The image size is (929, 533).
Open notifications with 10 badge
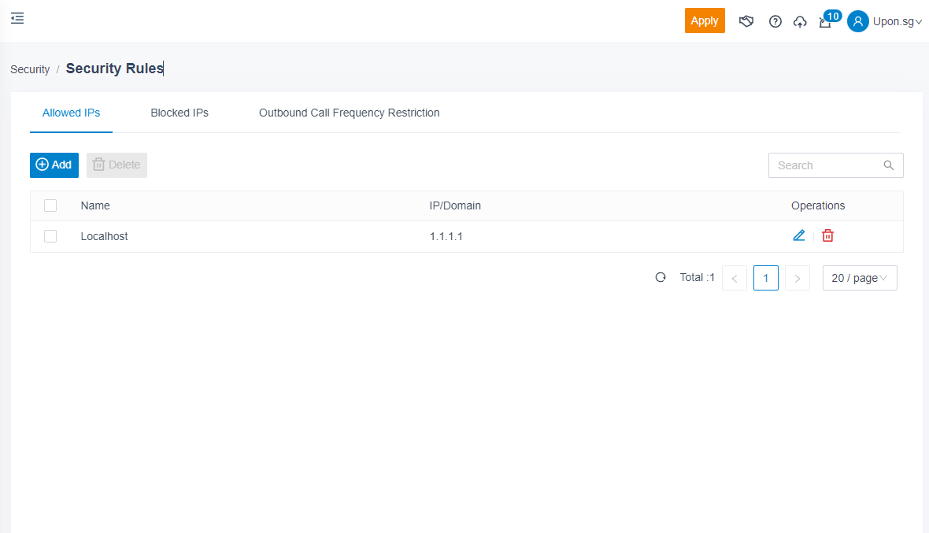pos(826,21)
